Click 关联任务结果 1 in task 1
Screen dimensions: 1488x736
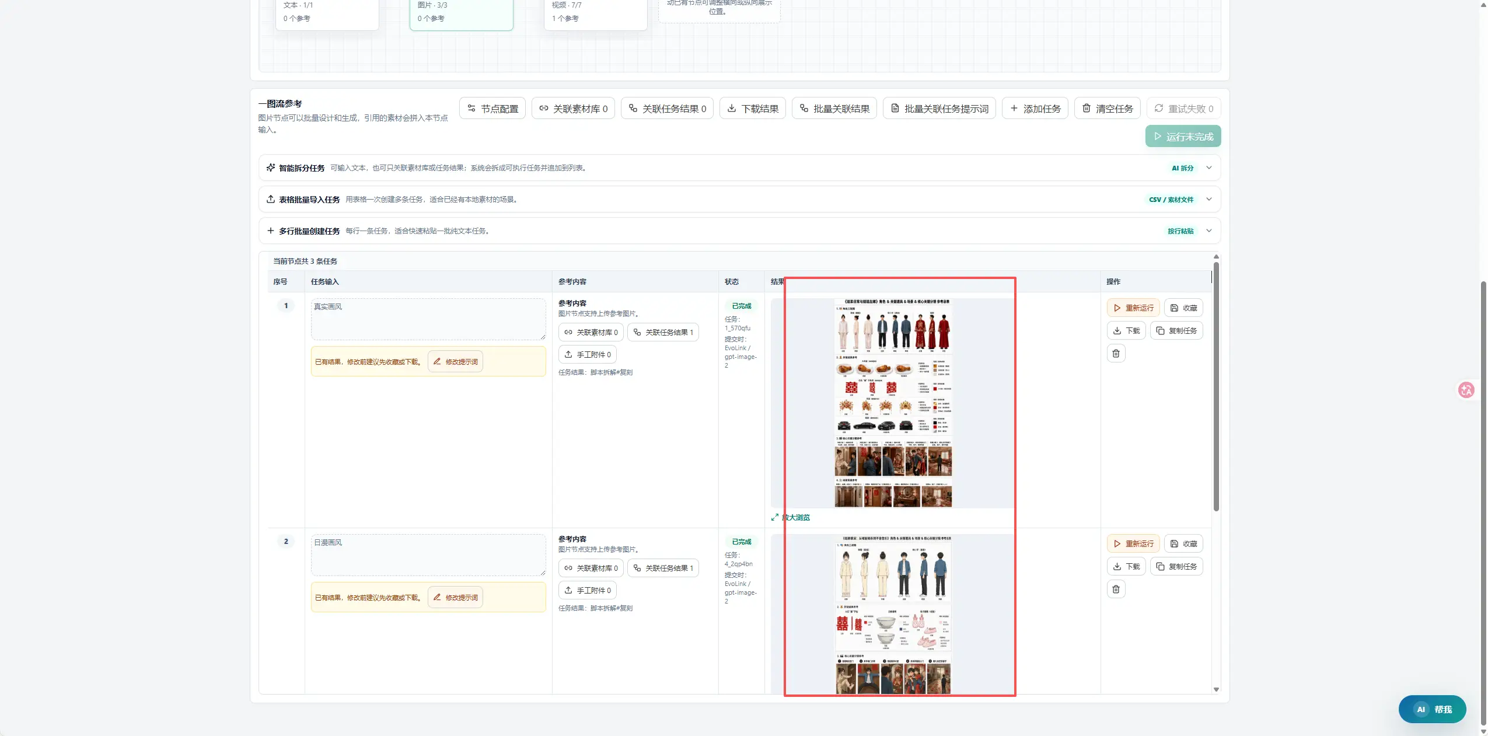pyautogui.click(x=663, y=332)
